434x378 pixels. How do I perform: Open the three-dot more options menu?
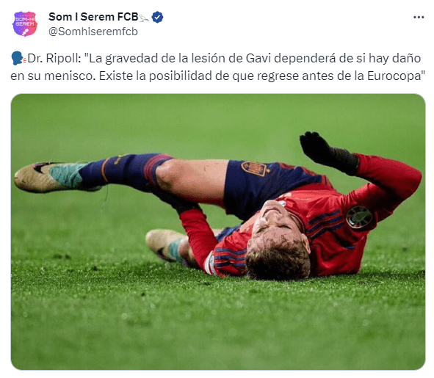pos(419,17)
